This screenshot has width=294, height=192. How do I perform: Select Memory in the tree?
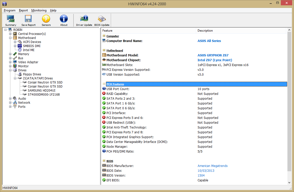pyautogui.click(x=24, y=54)
